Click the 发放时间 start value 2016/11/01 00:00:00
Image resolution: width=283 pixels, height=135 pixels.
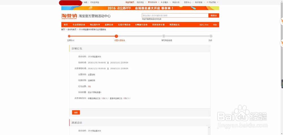pos(97,63)
